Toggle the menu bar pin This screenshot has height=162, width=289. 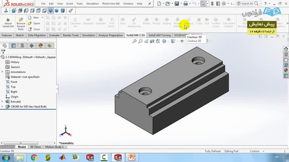point(150,3)
